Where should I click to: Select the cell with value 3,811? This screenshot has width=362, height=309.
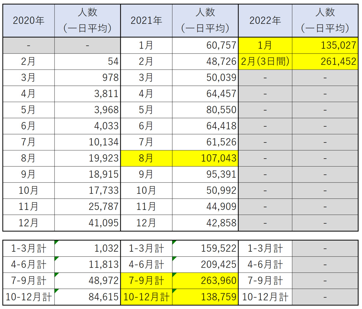(x=87, y=94)
